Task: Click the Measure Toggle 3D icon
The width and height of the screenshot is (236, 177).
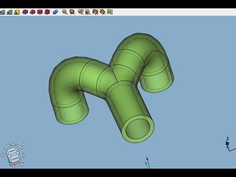Action: (x=103, y=12)
